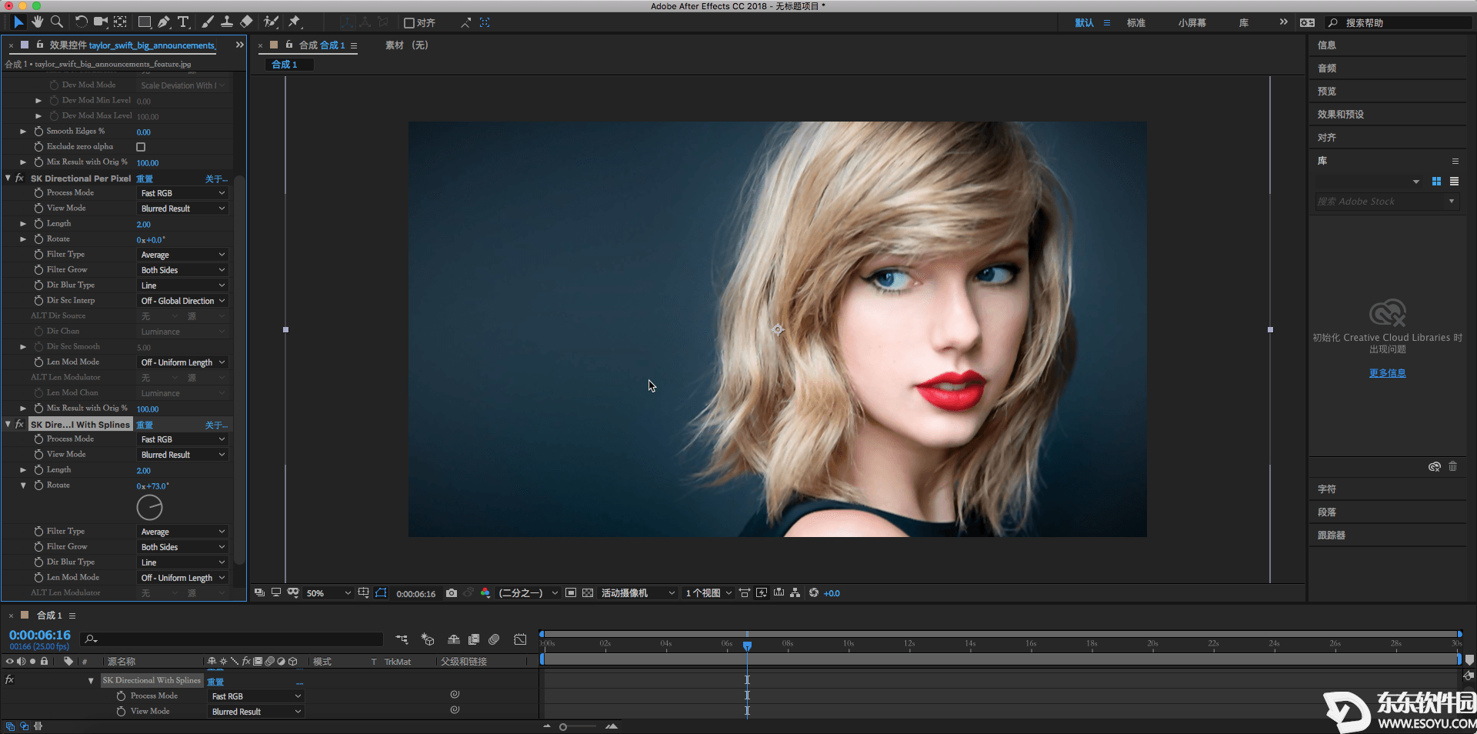
Task: Click the 更多信息 link
Action: [x=1387, y=373]
